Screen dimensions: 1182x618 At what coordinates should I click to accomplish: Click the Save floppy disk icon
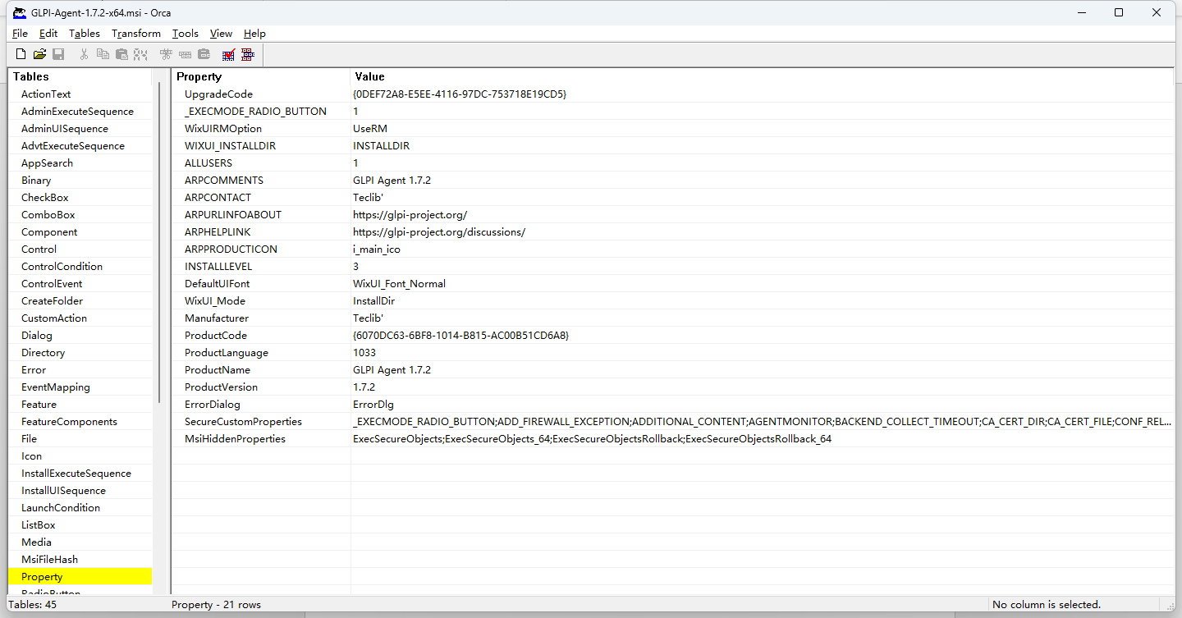coord(58,54)
